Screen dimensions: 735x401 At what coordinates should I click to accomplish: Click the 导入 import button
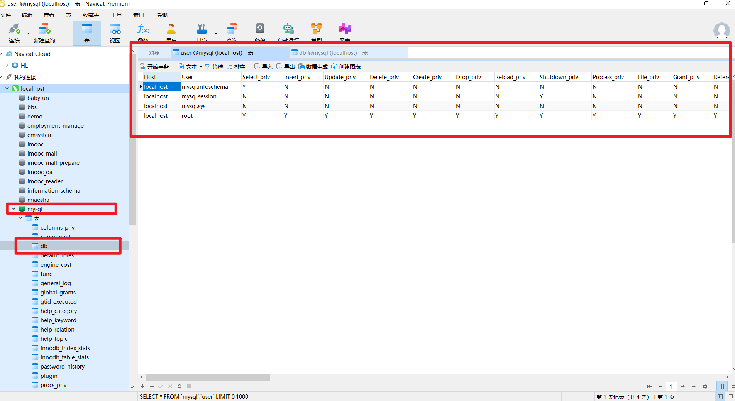coord(264,67)
